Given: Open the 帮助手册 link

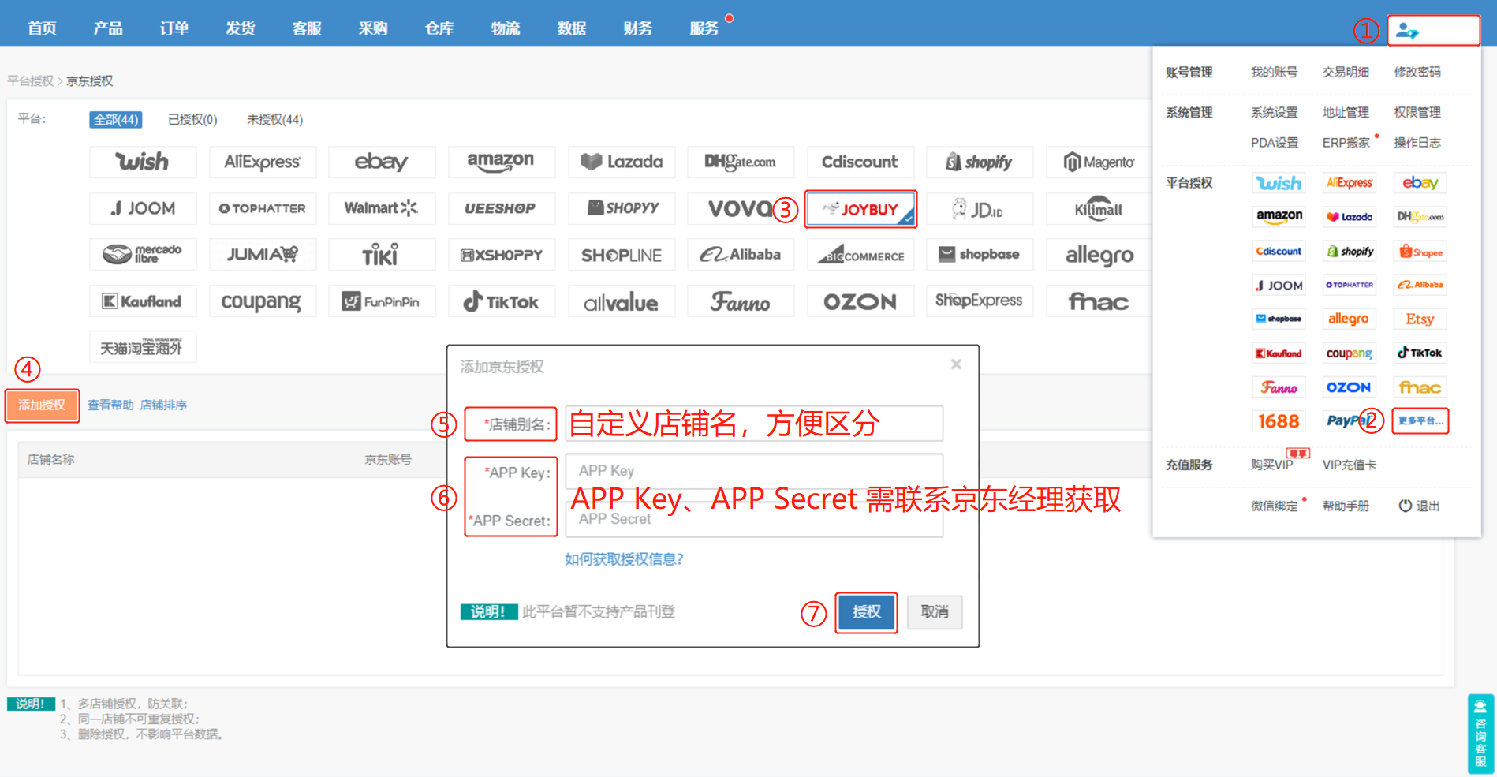Looking at the screenshot, I should pos(1346,506).
